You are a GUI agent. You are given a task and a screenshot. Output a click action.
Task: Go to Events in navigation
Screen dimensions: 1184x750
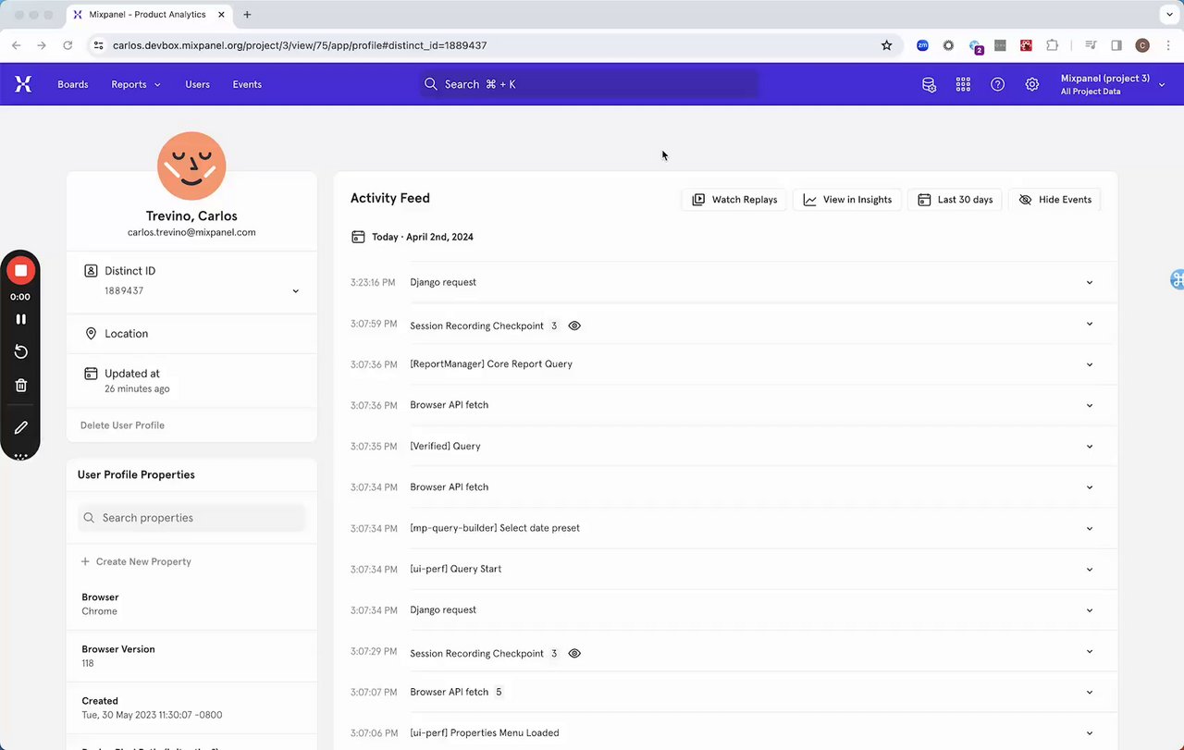click(247, 84)
